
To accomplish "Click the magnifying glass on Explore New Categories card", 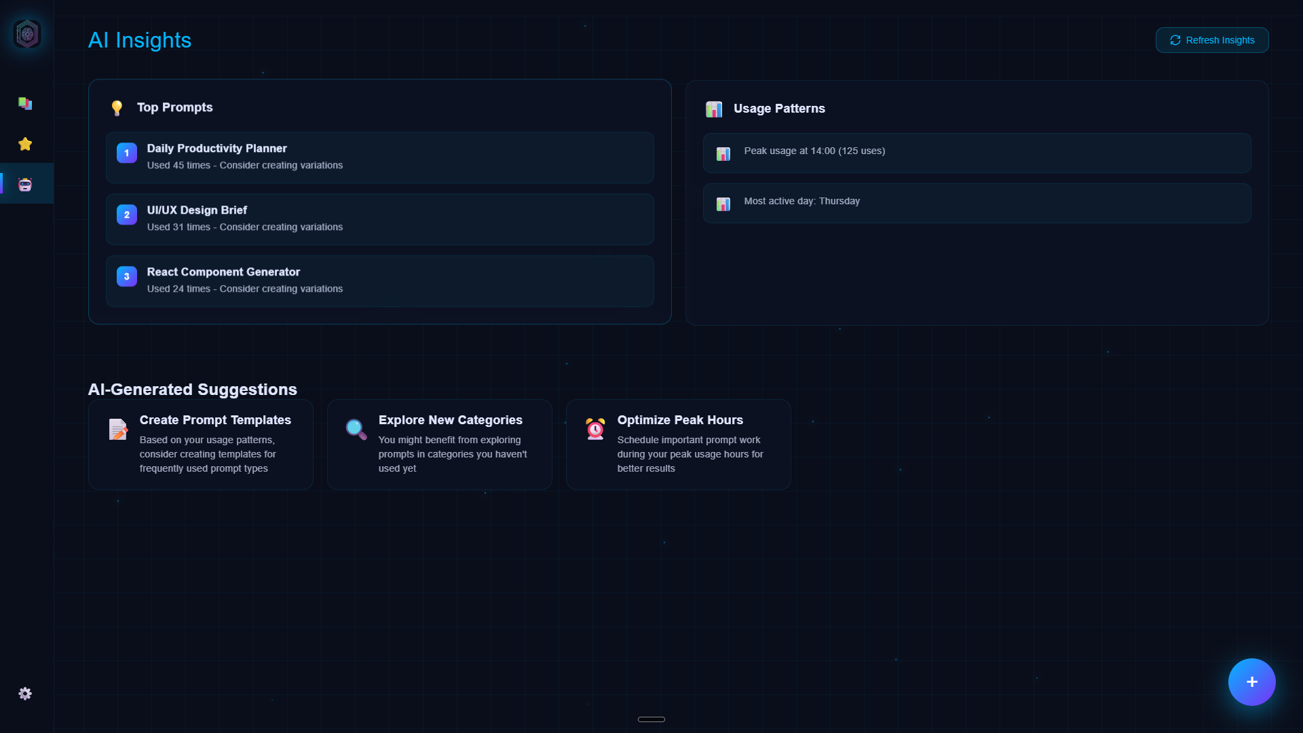I will [356, 429].
